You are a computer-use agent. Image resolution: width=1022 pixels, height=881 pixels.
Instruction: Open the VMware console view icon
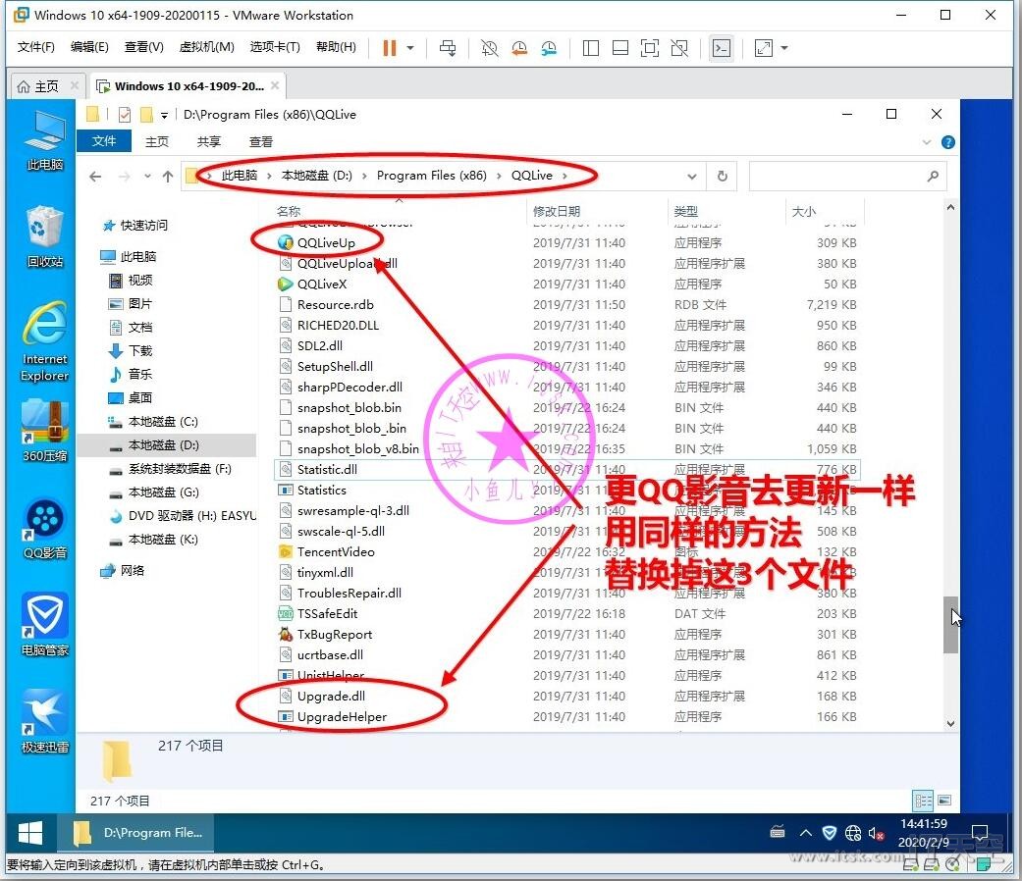point(722,47)
